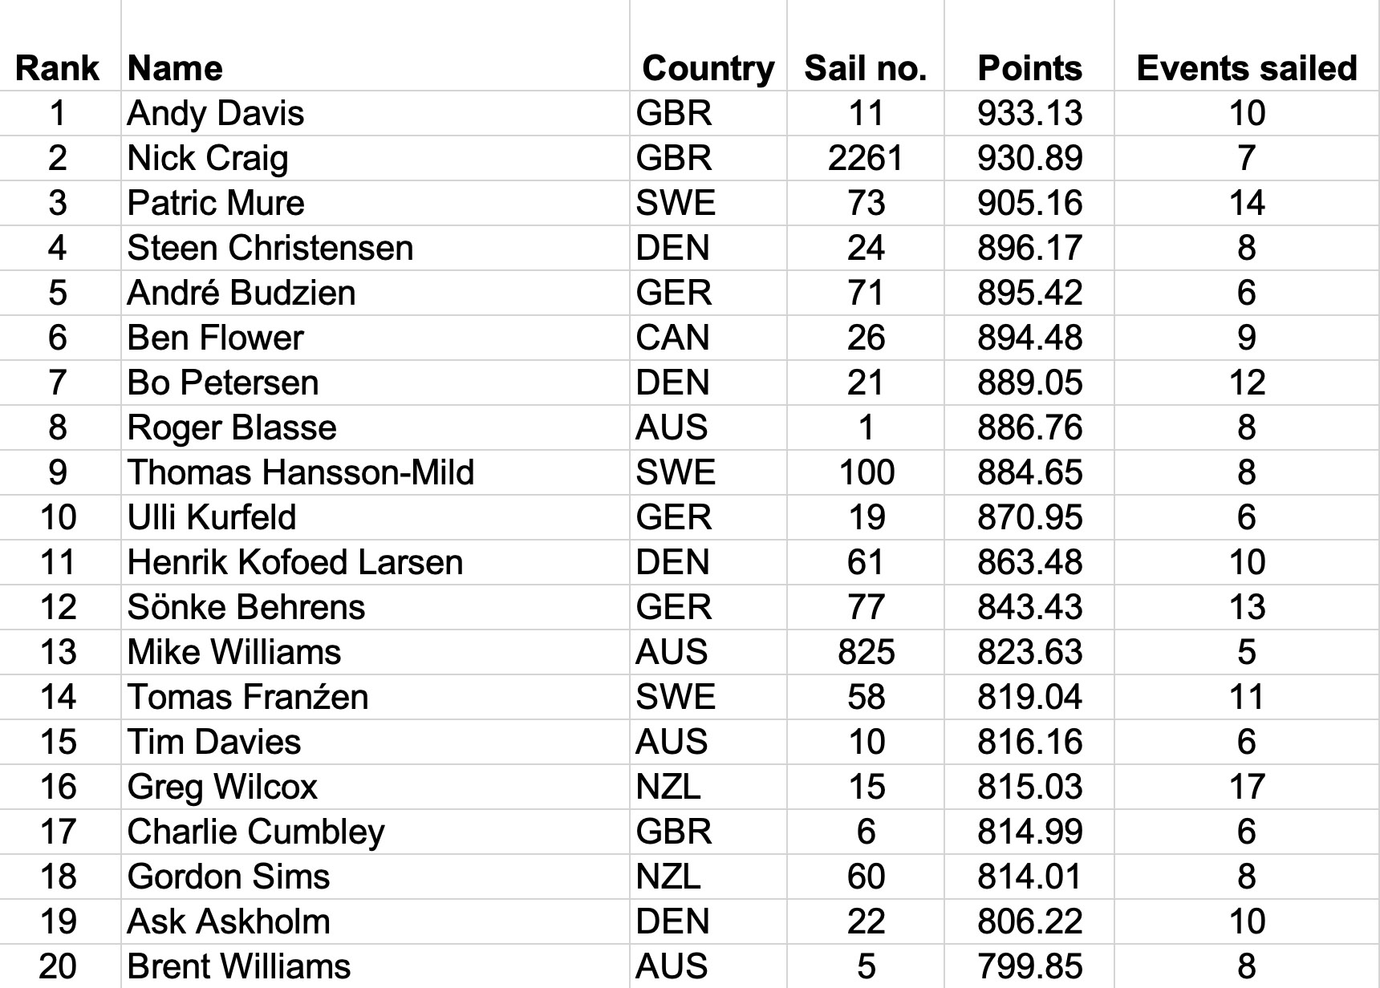Screen dimensions: 1380x988
Task: Click the Points column header
Action: point(1029,68)
